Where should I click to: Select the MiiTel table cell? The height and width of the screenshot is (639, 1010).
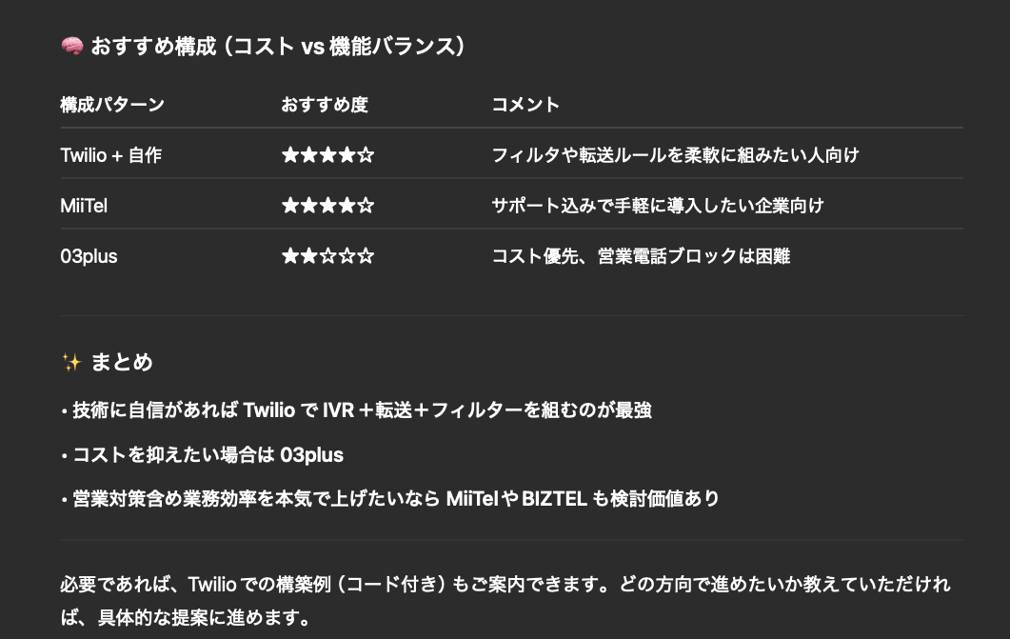90,205
